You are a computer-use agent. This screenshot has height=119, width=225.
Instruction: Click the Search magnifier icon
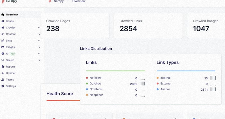[3, 60]
